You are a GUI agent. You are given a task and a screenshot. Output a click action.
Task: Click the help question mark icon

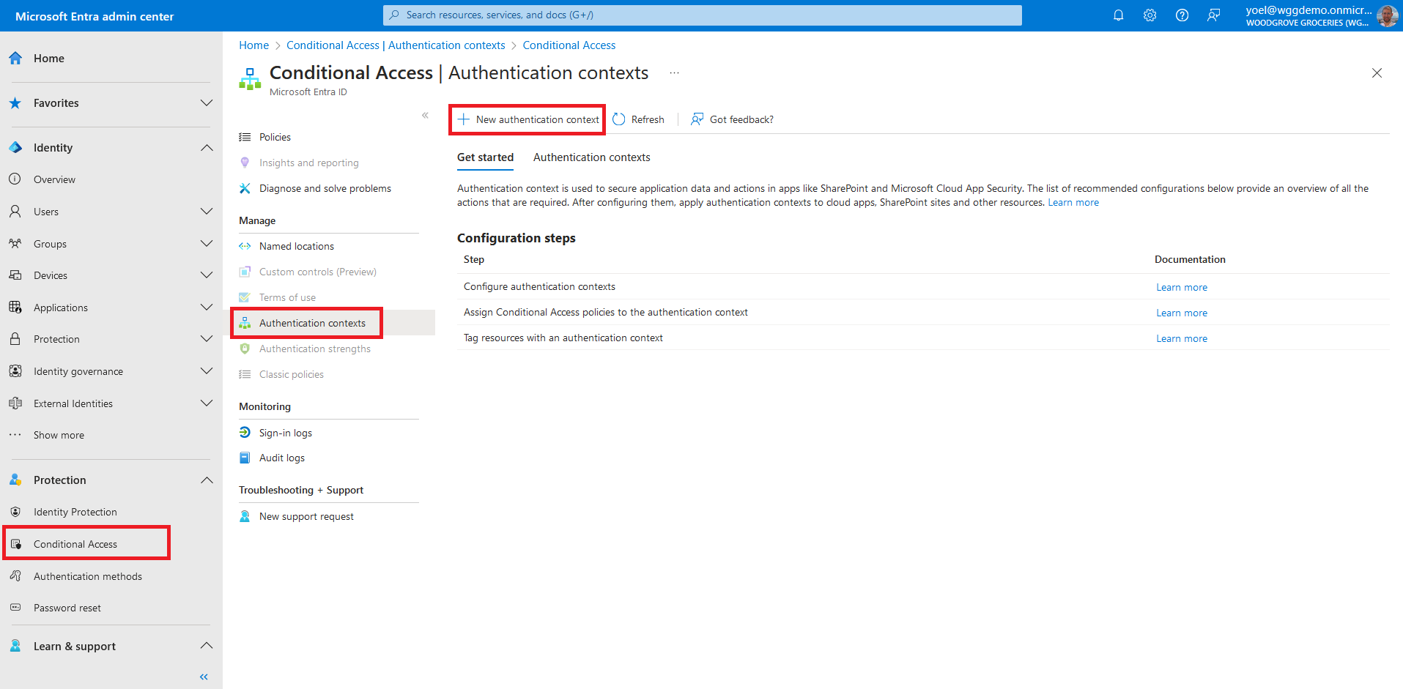[x=1182, y=15]
